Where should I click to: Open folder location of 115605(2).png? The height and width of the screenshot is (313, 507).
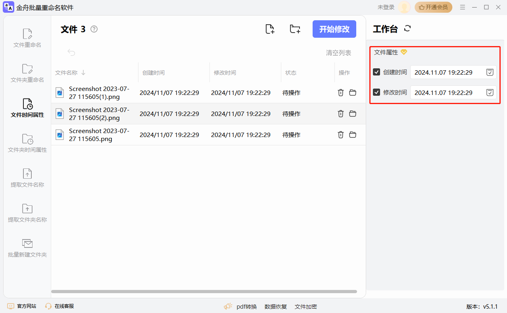[353, 114]
